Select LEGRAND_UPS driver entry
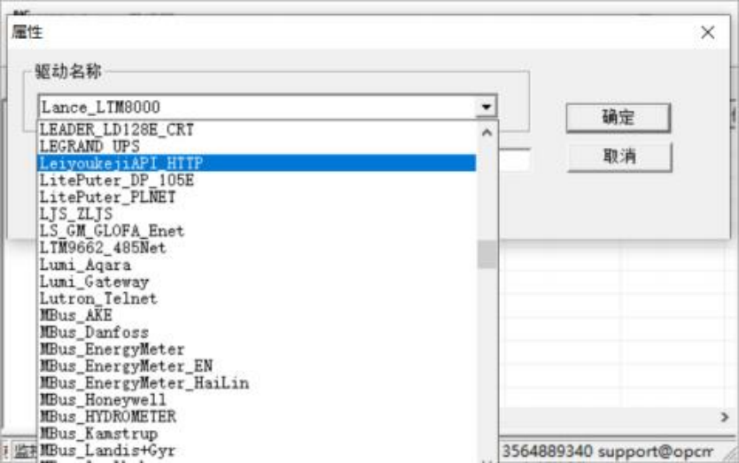This screenshot has width=739, height=463. pos(257,146)
